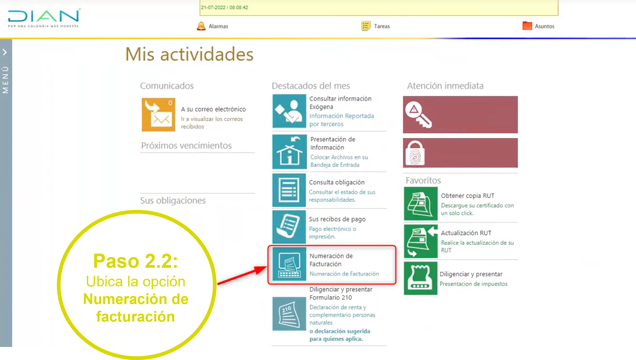
Task: Click green Diligenciar y presentar typewriter icon
Action: tap(420, 278)
